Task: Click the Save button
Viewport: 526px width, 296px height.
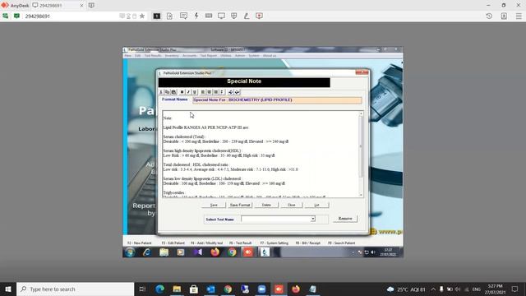Action: (214, 205)
